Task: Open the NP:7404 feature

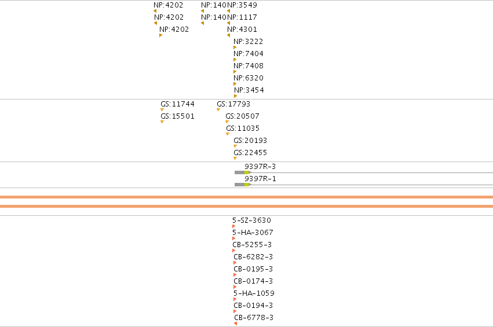Action: coord(249,54)
